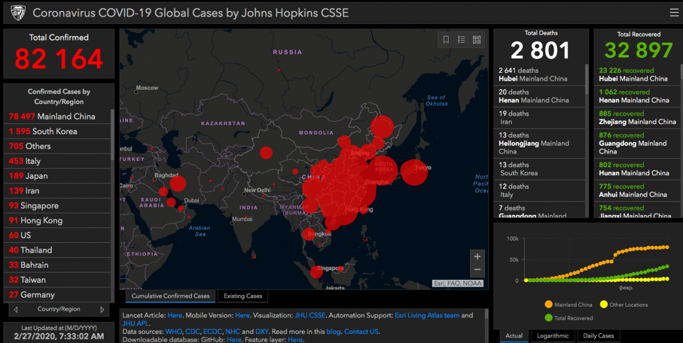Select '705 Others' in country list

57,146
